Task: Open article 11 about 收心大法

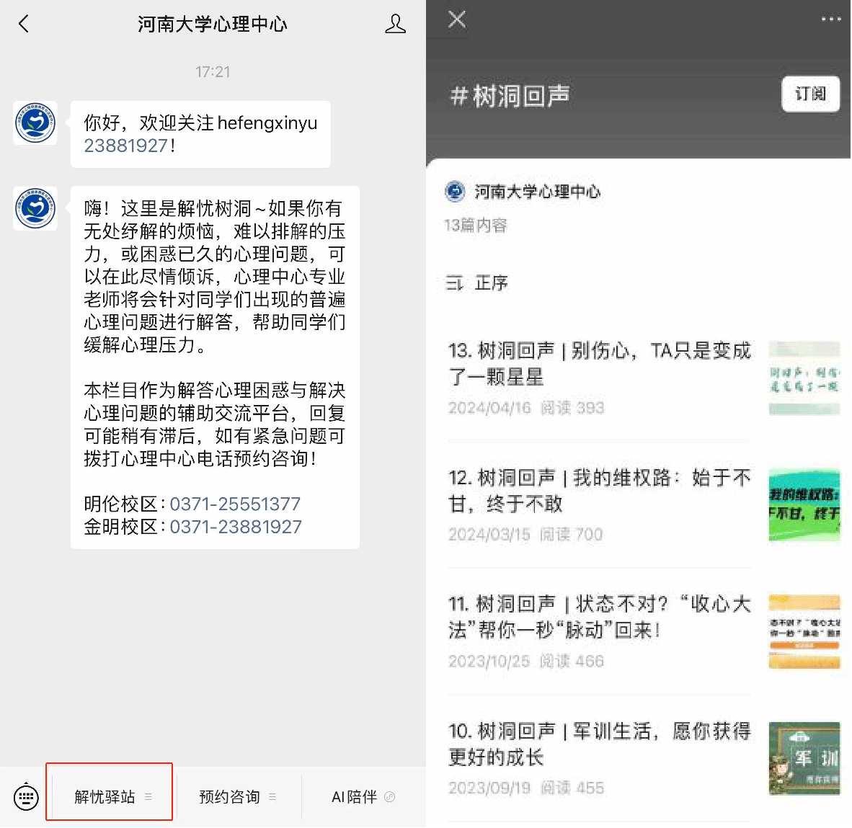Action: (598, 617)
